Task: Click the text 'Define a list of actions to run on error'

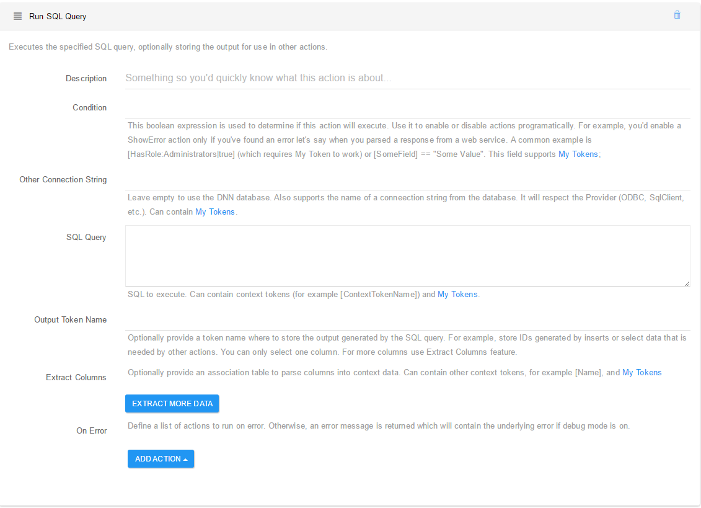Action: pyautogui.click(x=196, y=426)
